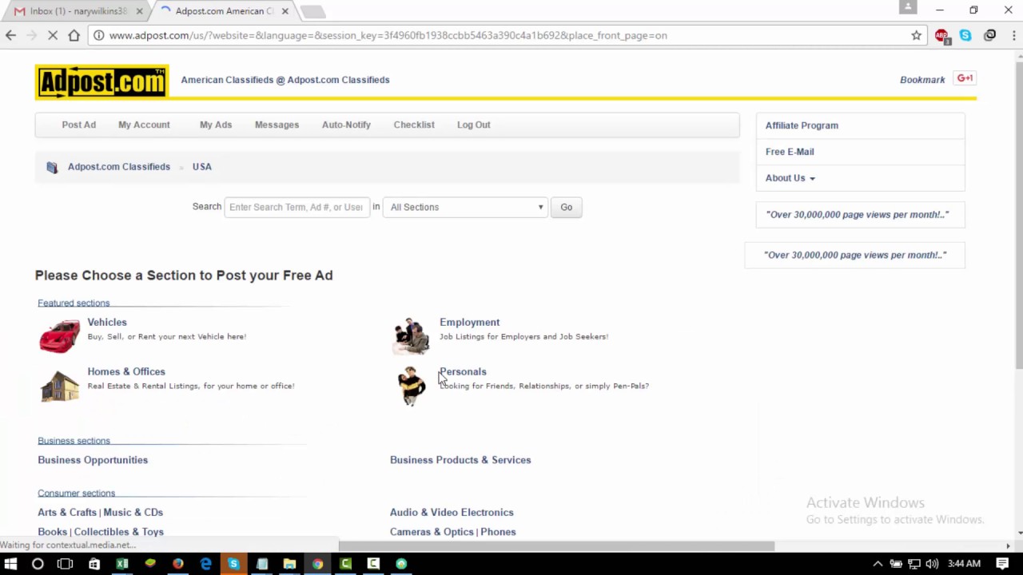Open Audio & Video Electronics link
The width and height of the screenshot is (1023, 575).
coord(452,513)
